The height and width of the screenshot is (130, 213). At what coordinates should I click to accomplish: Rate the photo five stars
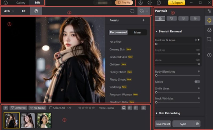pos(93,108)
